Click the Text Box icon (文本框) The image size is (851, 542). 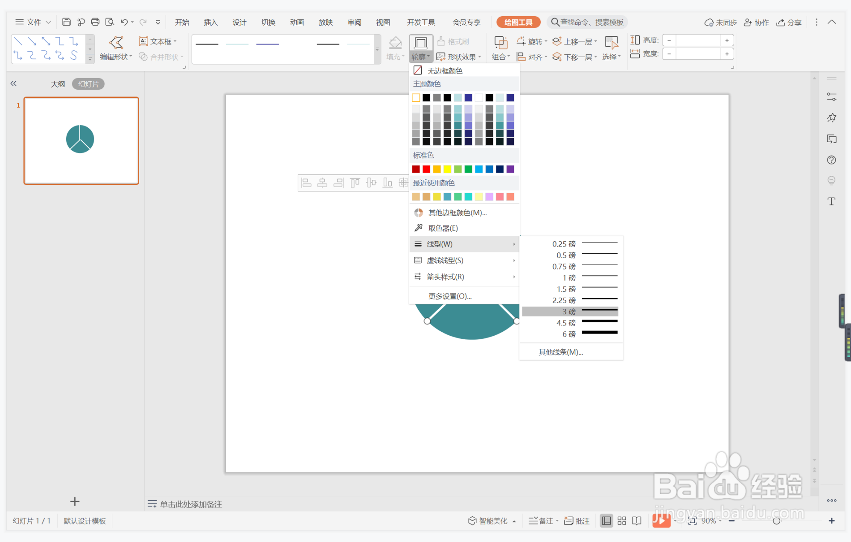157,41
